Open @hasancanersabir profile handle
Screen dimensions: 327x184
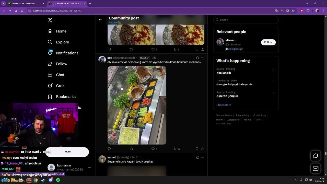point(124,58)
